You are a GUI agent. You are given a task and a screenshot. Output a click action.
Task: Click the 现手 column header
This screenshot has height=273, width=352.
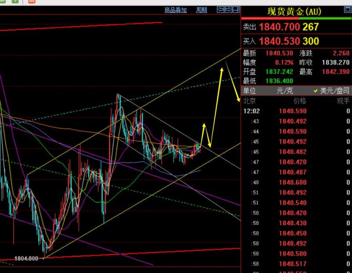pos(343,101)
